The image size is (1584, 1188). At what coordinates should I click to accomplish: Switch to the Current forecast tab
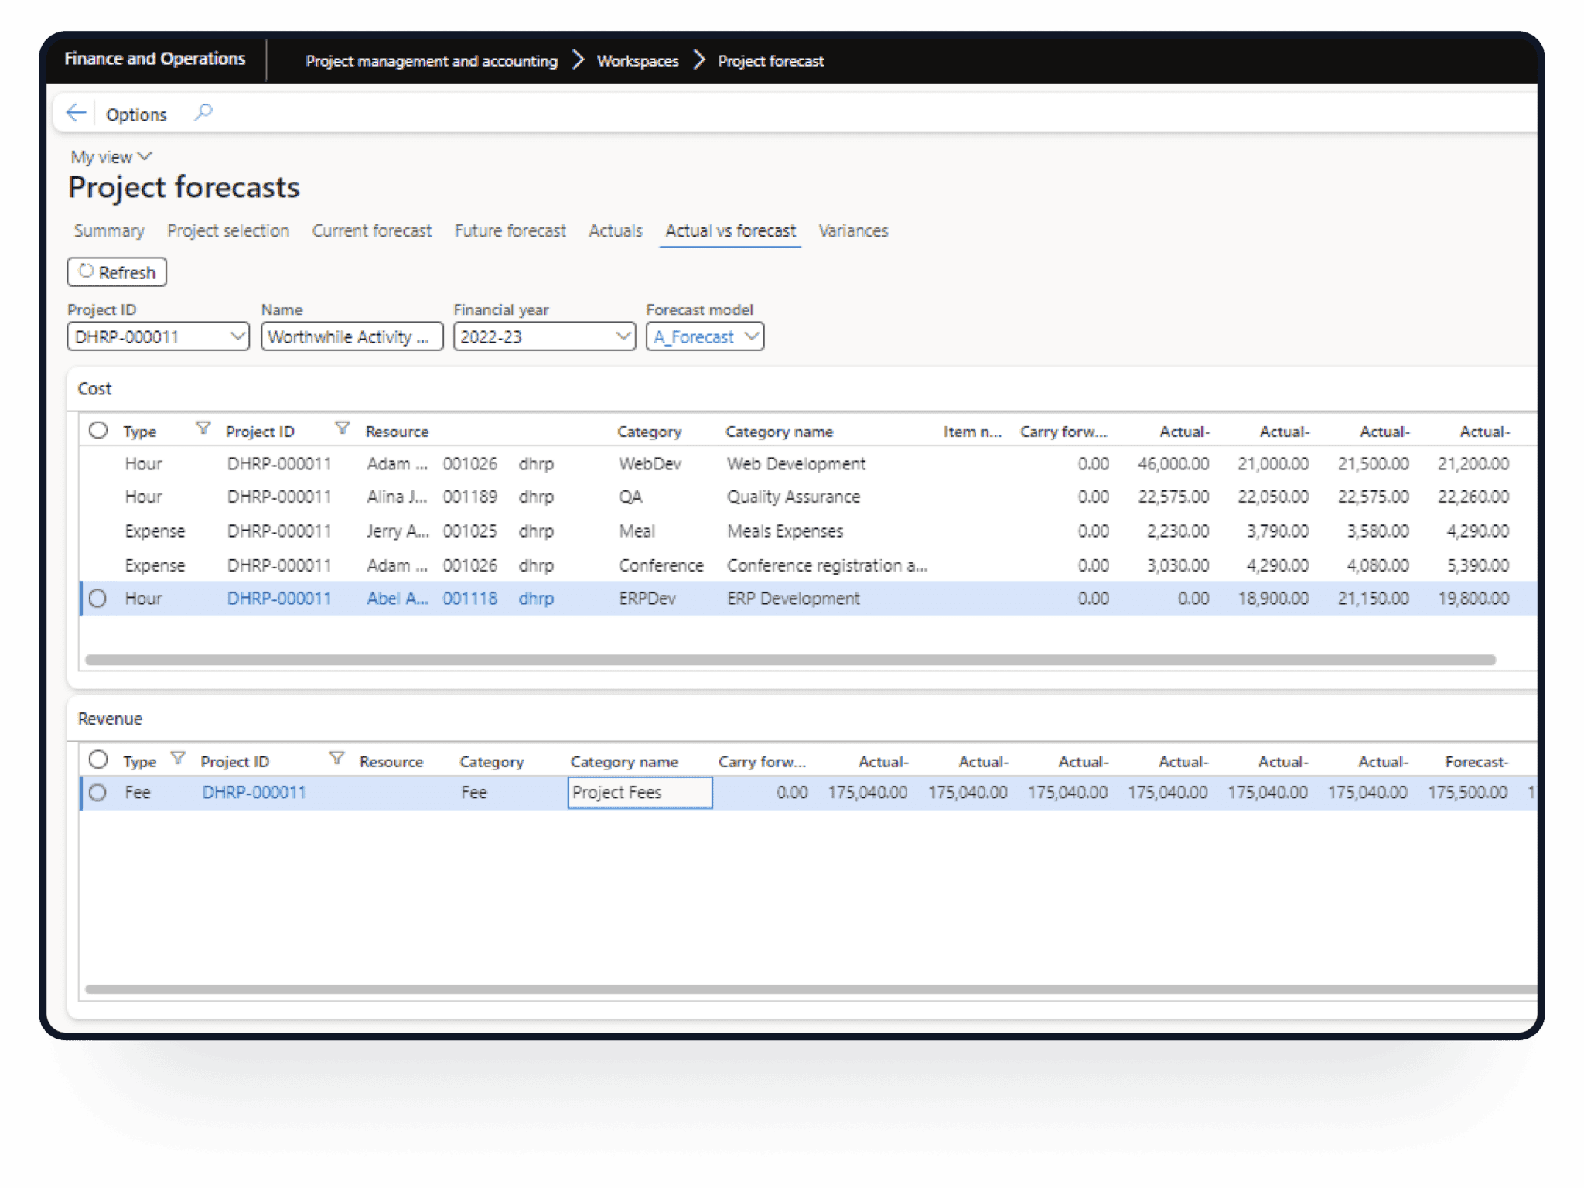[372, 230]
